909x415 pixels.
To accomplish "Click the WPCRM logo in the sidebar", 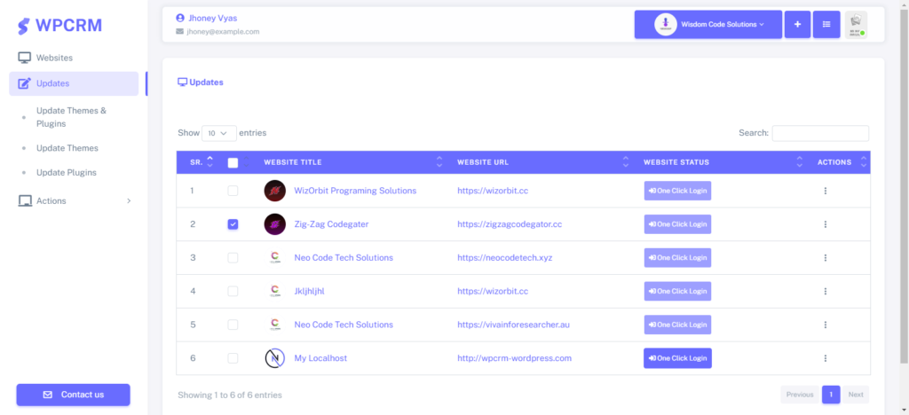I will tap(60, 25).
